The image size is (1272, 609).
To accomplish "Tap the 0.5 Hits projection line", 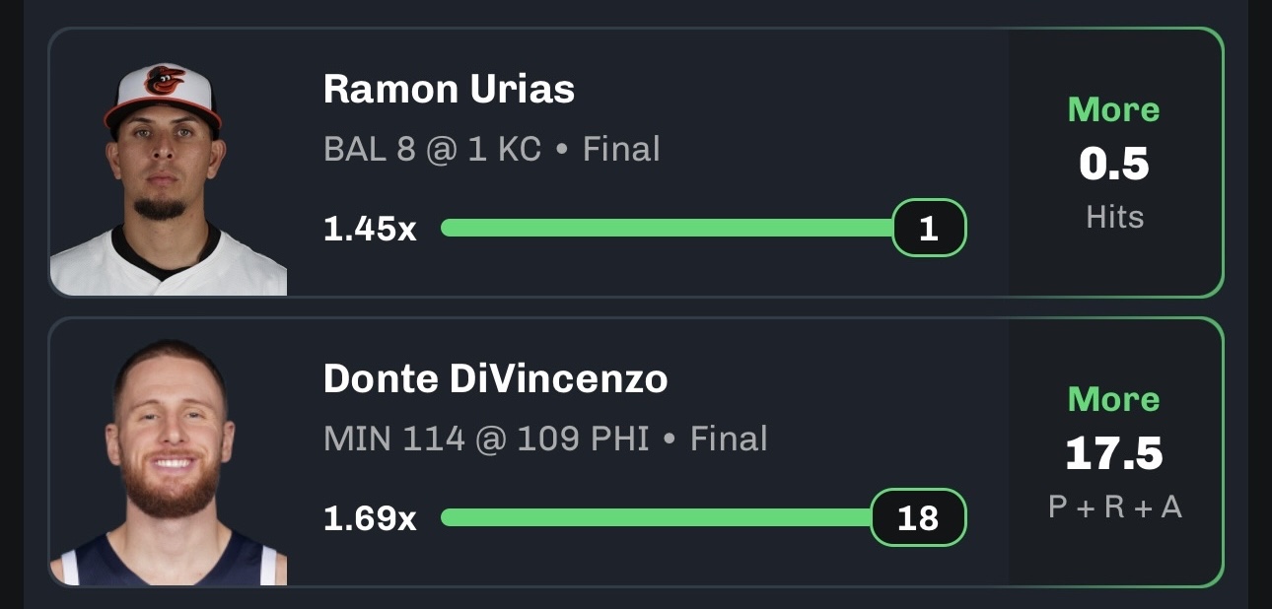I will 1114,164.
